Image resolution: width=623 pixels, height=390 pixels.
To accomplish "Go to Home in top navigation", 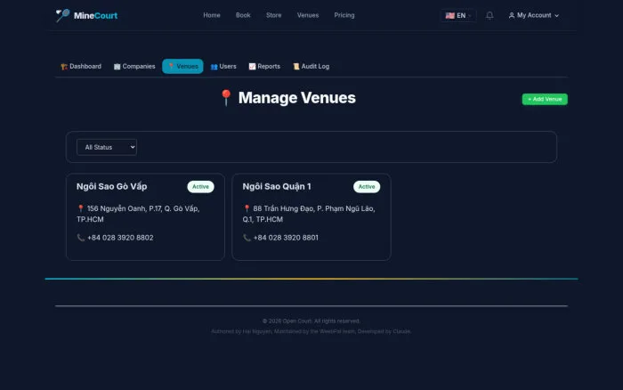I will pyautogui.click(x=212, y=15).
